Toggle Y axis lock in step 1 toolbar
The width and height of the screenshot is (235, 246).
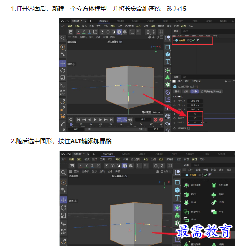pos(84,32)
